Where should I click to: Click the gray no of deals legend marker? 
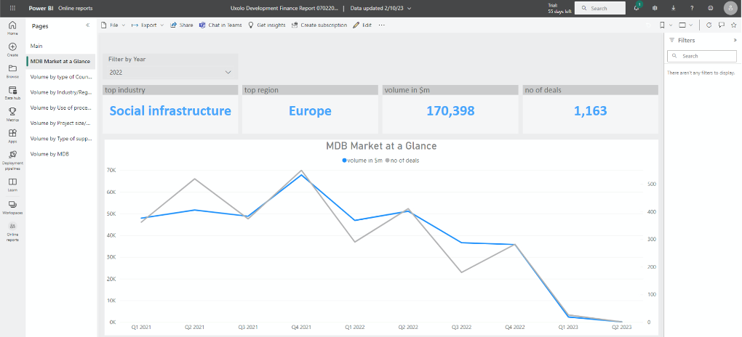388,161
